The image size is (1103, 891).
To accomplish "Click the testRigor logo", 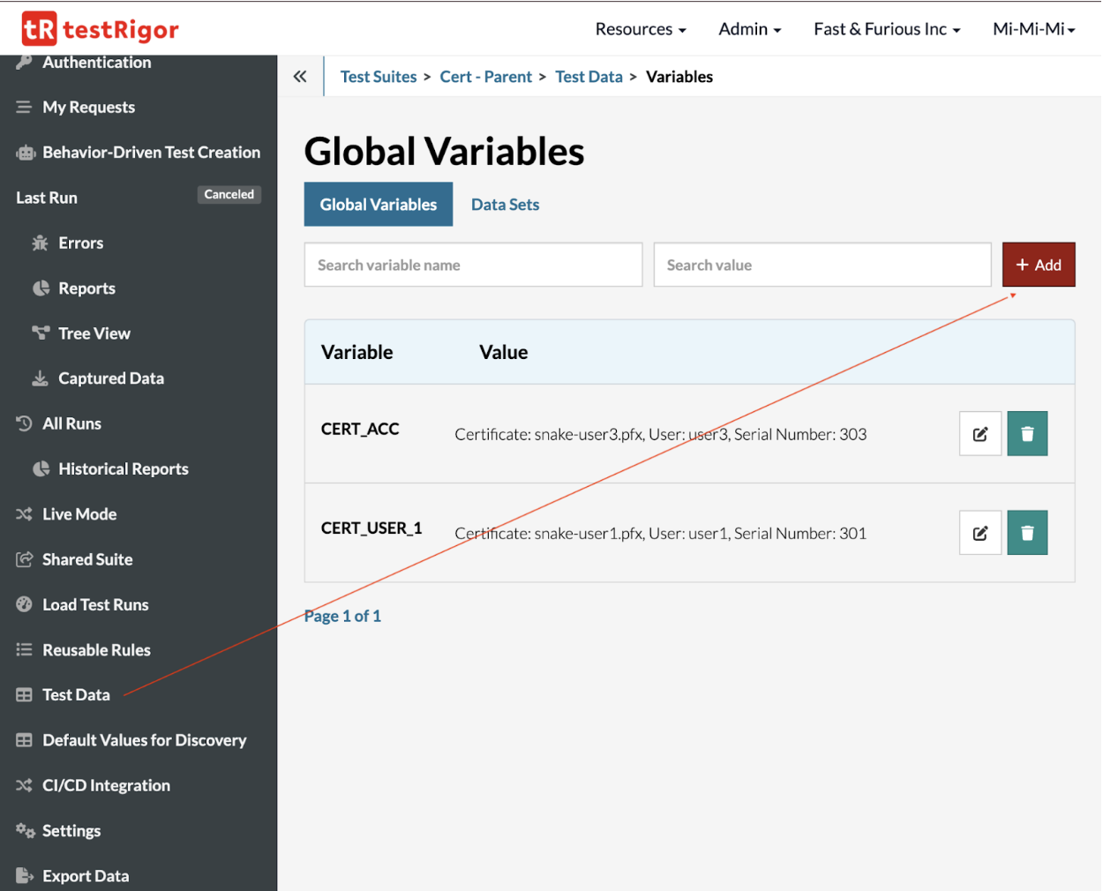I will 100,29.
